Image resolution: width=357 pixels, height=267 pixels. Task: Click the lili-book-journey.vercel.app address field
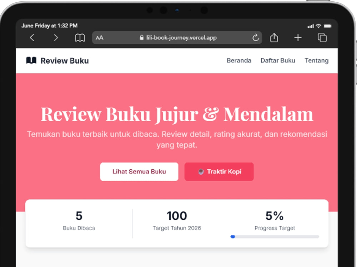(x=177, y=38)
